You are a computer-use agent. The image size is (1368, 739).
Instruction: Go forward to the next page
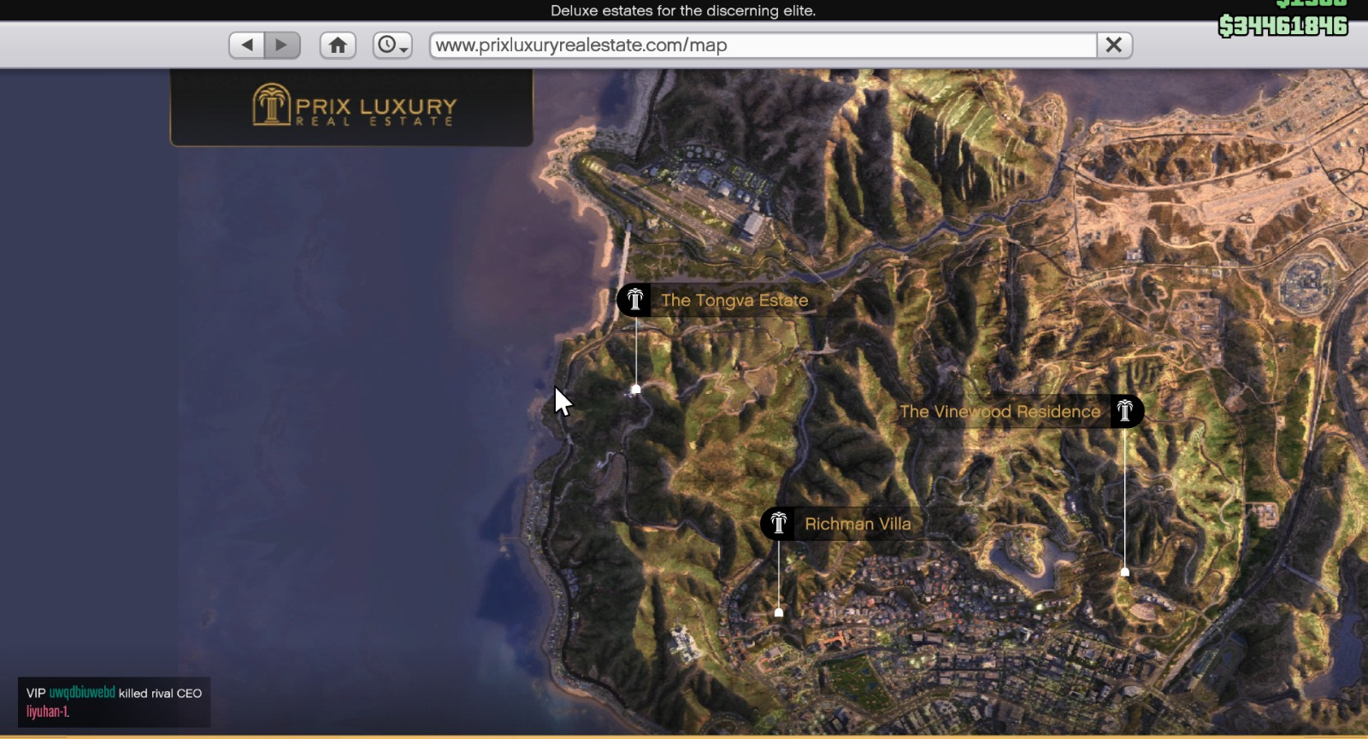point(282,45)
